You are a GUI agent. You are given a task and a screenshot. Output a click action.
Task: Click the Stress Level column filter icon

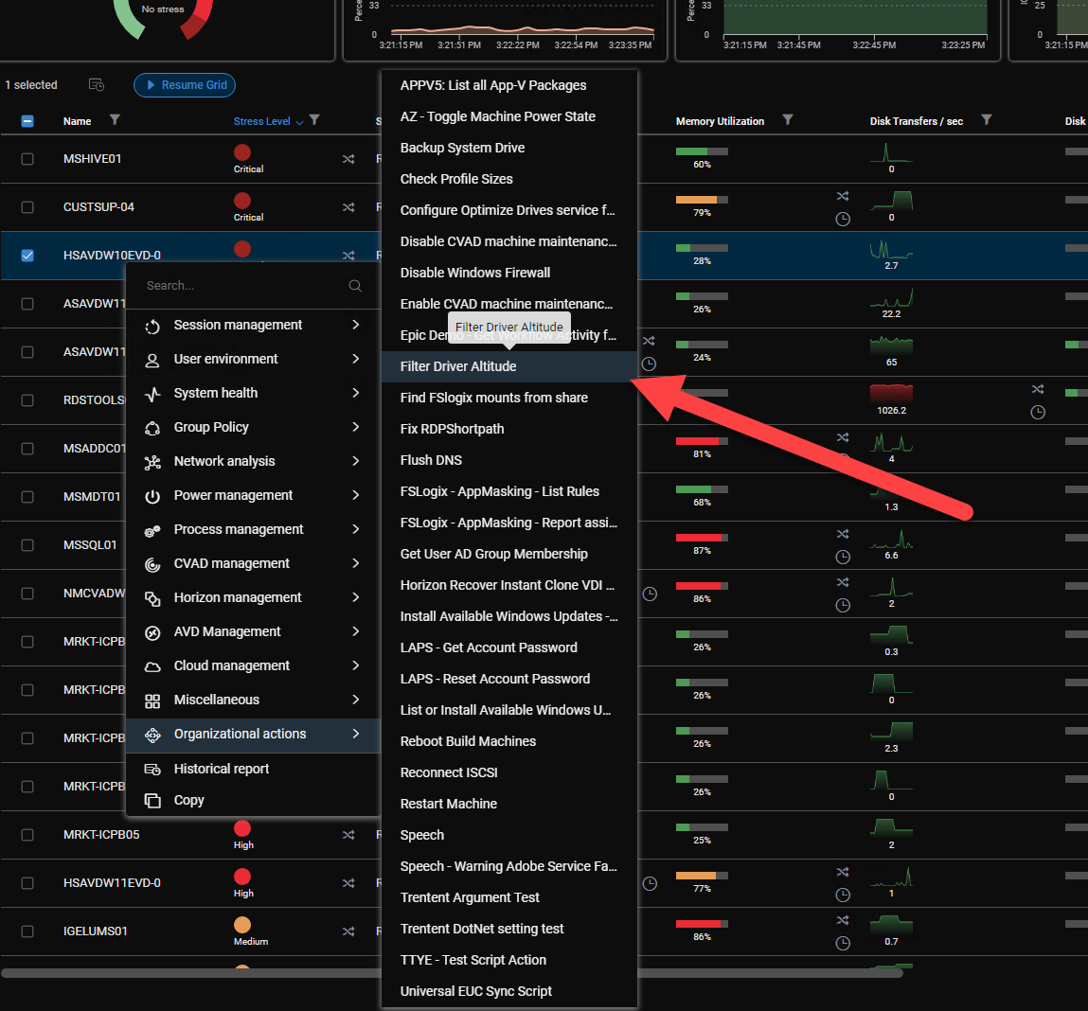[x=314, y=120]
